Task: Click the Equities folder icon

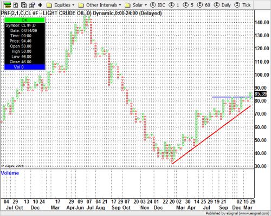Action: (x=49, y=5)
